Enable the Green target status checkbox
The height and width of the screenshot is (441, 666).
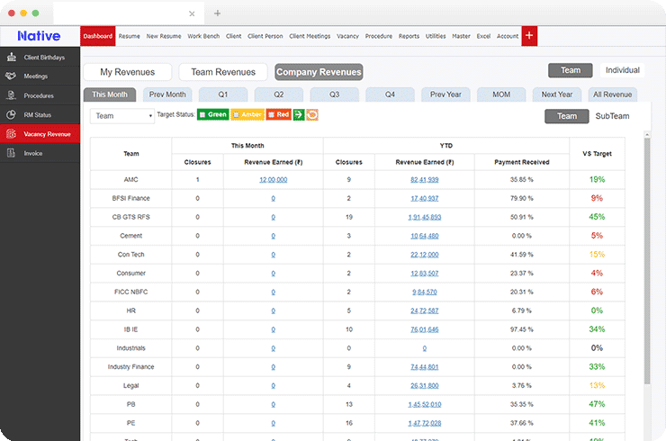[203, 115]
